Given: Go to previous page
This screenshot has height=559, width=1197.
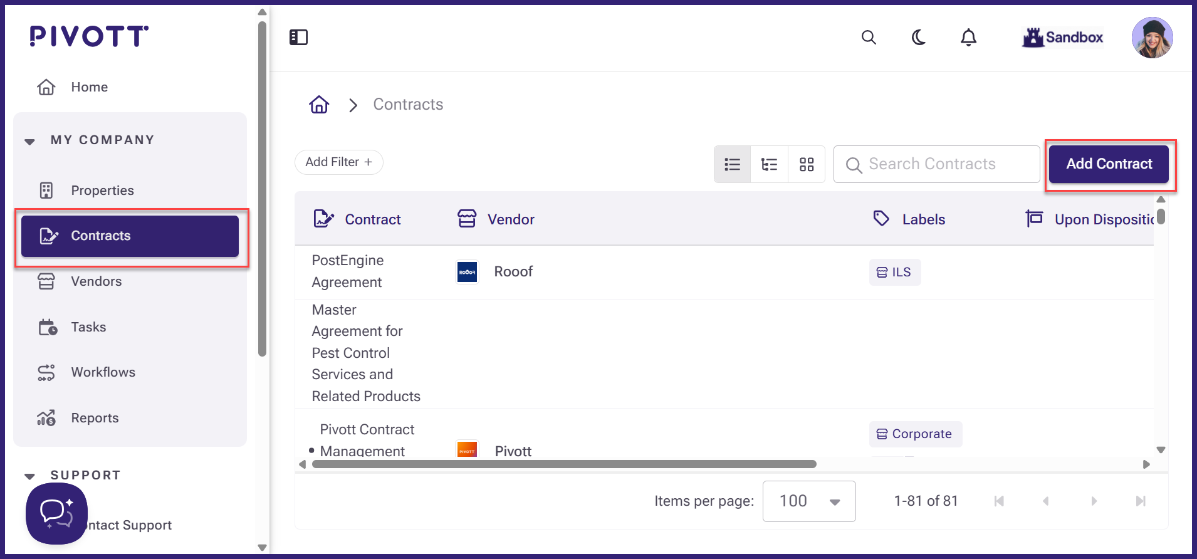Looking at the screenshot, I should point(1045,501).
